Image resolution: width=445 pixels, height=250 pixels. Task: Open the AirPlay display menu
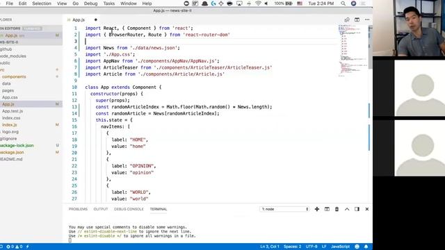pos(239,3)
